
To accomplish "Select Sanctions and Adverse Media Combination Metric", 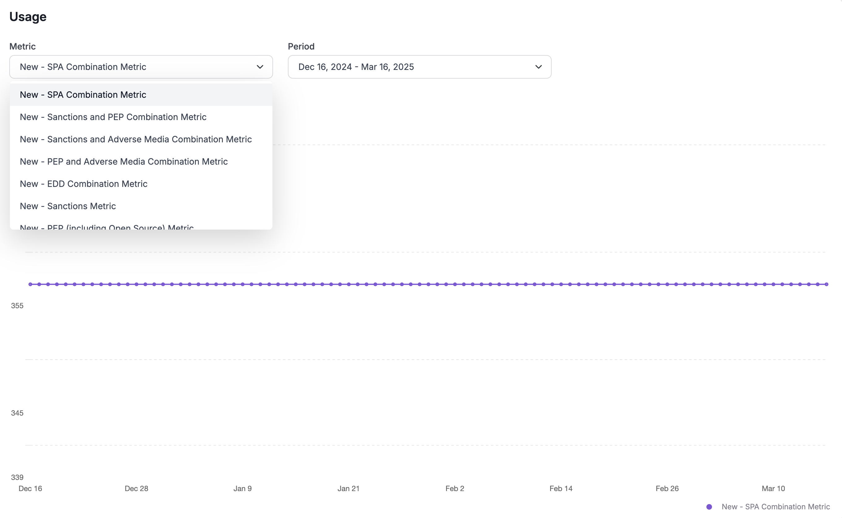I will (136, 140).
